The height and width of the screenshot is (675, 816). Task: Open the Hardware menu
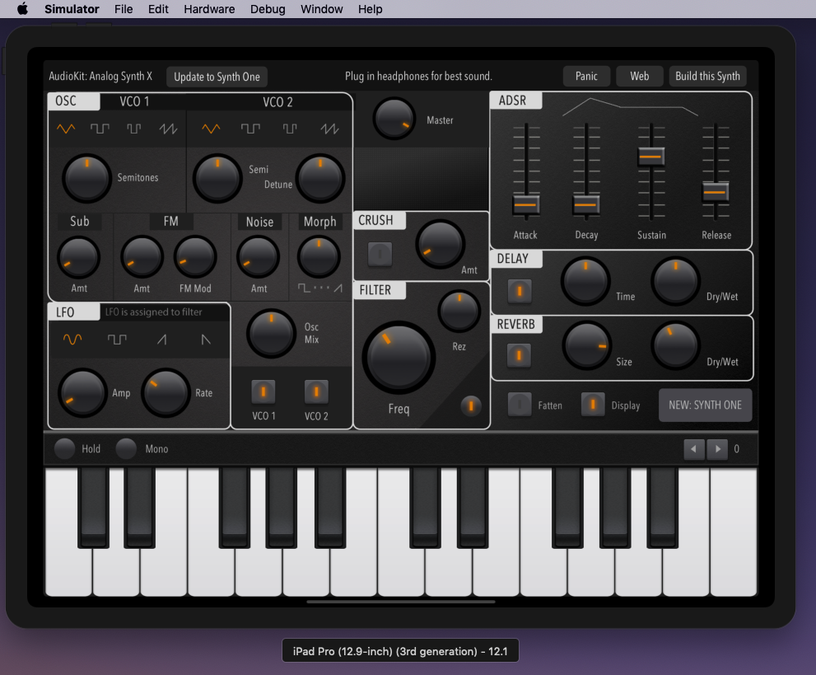(209, 9)
